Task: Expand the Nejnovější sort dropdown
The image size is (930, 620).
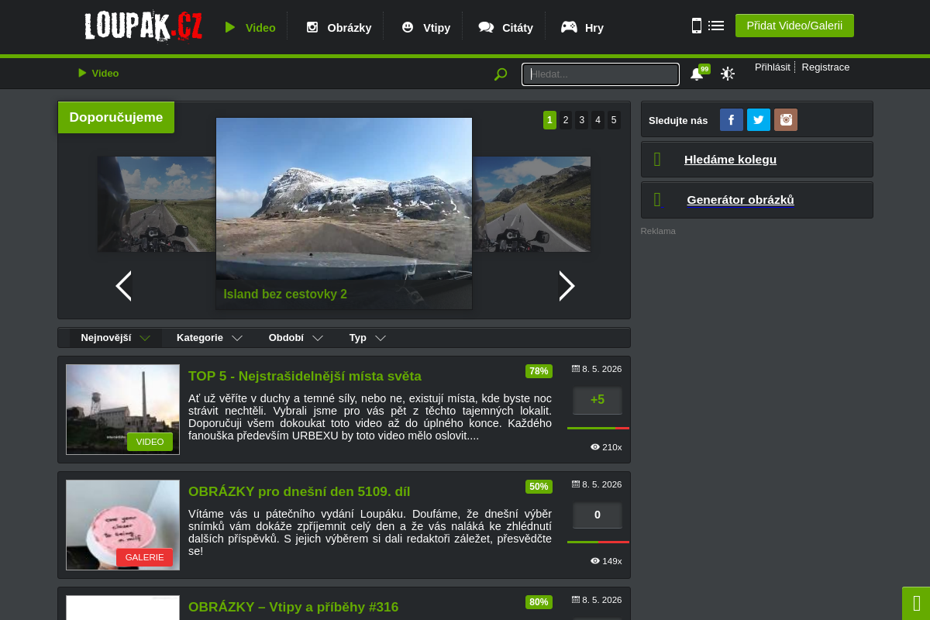Action: (115, 338)
